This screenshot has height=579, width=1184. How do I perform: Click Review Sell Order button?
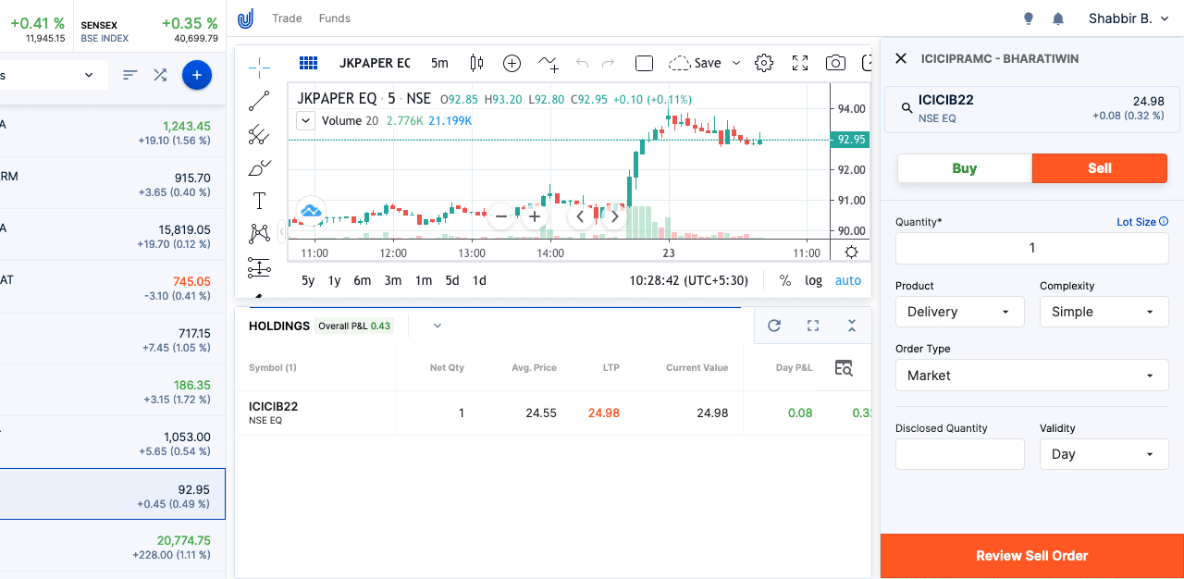point(1032,556)
